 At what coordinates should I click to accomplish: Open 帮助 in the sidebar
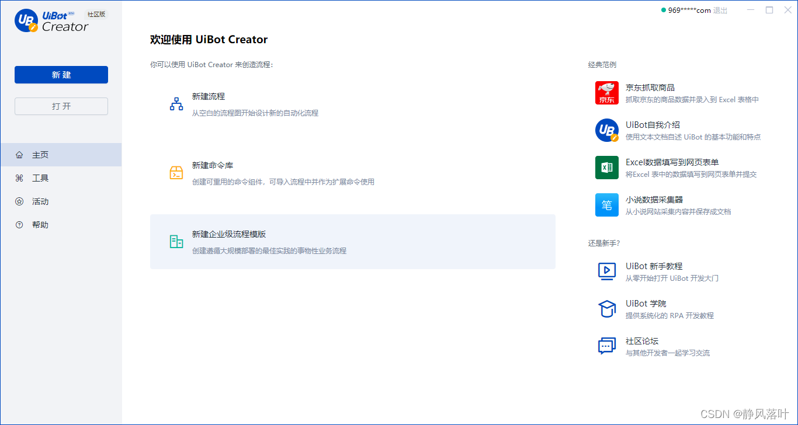point(61,225)
